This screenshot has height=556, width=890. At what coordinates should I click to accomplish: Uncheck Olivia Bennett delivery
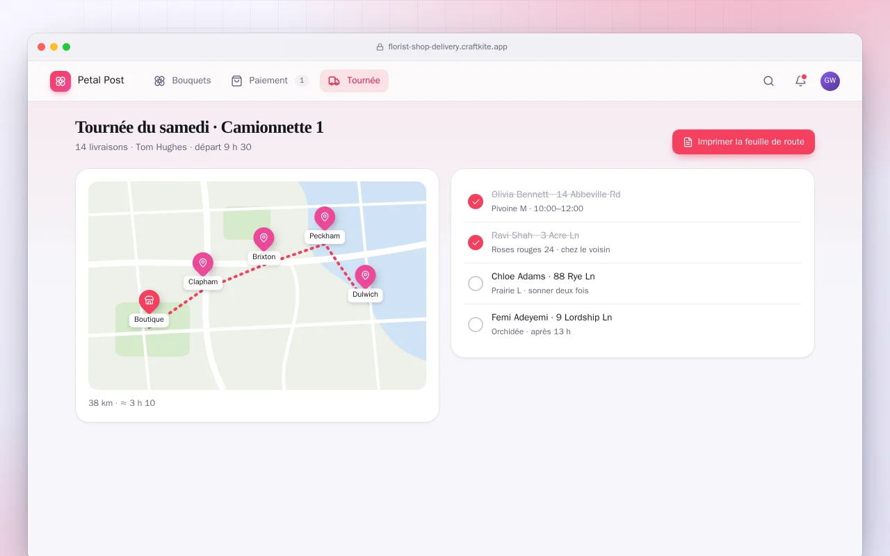click(x=476, y=202)
